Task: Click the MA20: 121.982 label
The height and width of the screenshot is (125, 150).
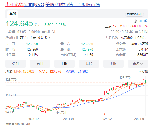Action: click(77, 71)
